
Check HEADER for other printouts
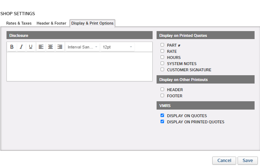tap(162, 90)
